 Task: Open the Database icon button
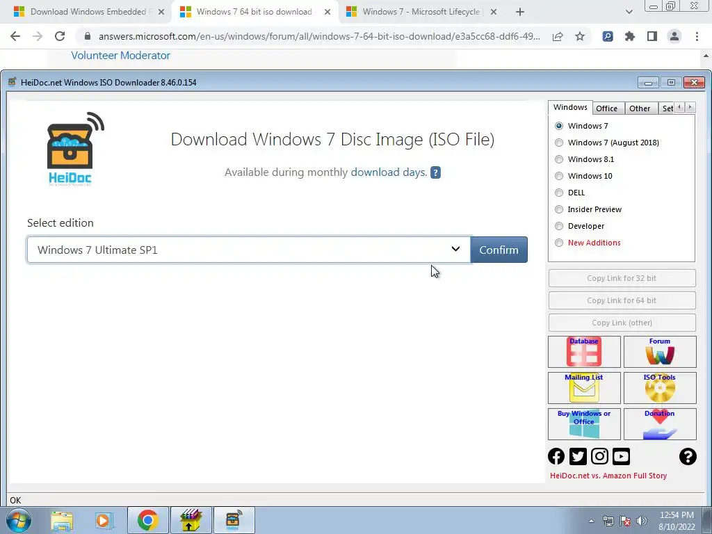(584, 351)
